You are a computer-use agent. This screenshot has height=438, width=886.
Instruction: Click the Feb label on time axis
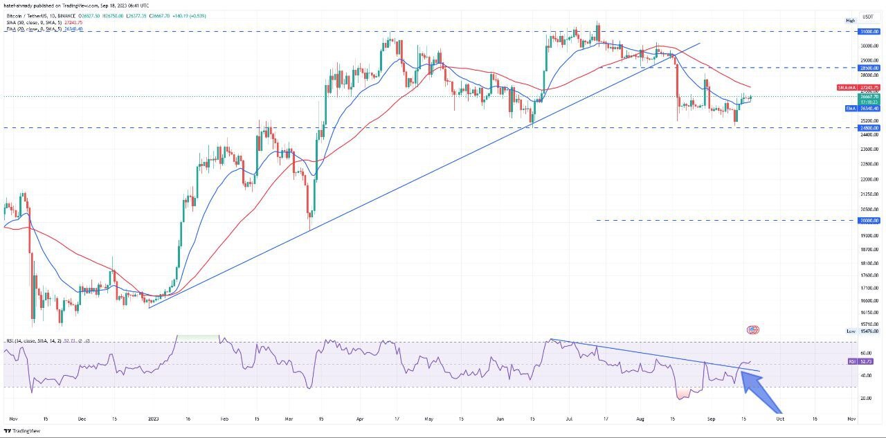pyautogui.click(x=223, y=419)
